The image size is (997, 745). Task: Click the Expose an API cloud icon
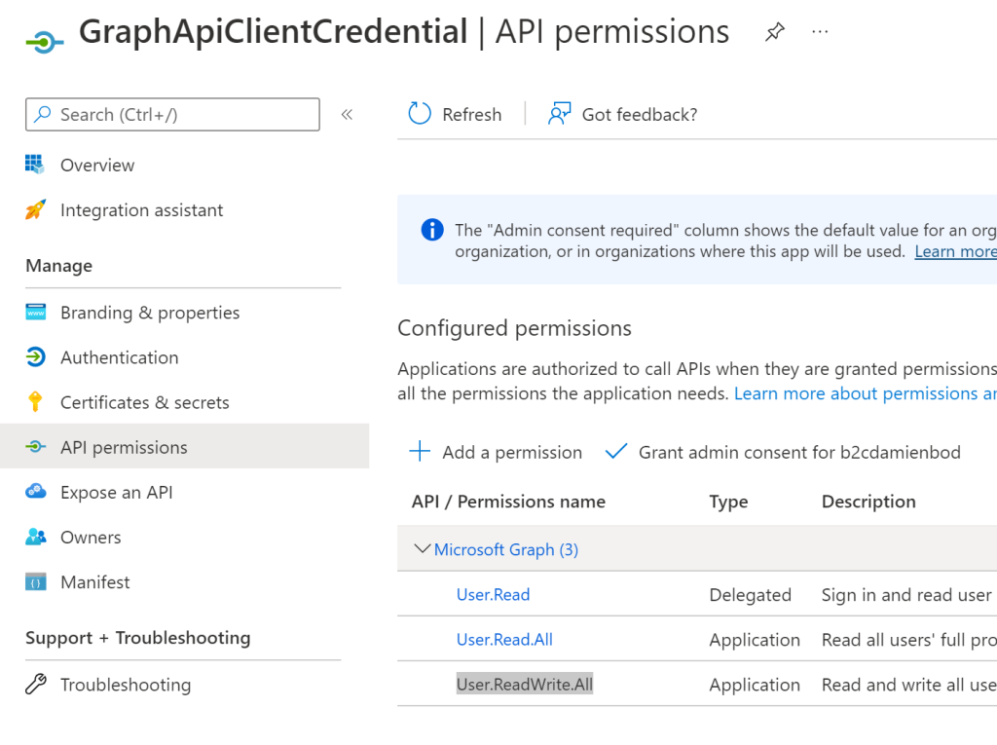point(36,492)
